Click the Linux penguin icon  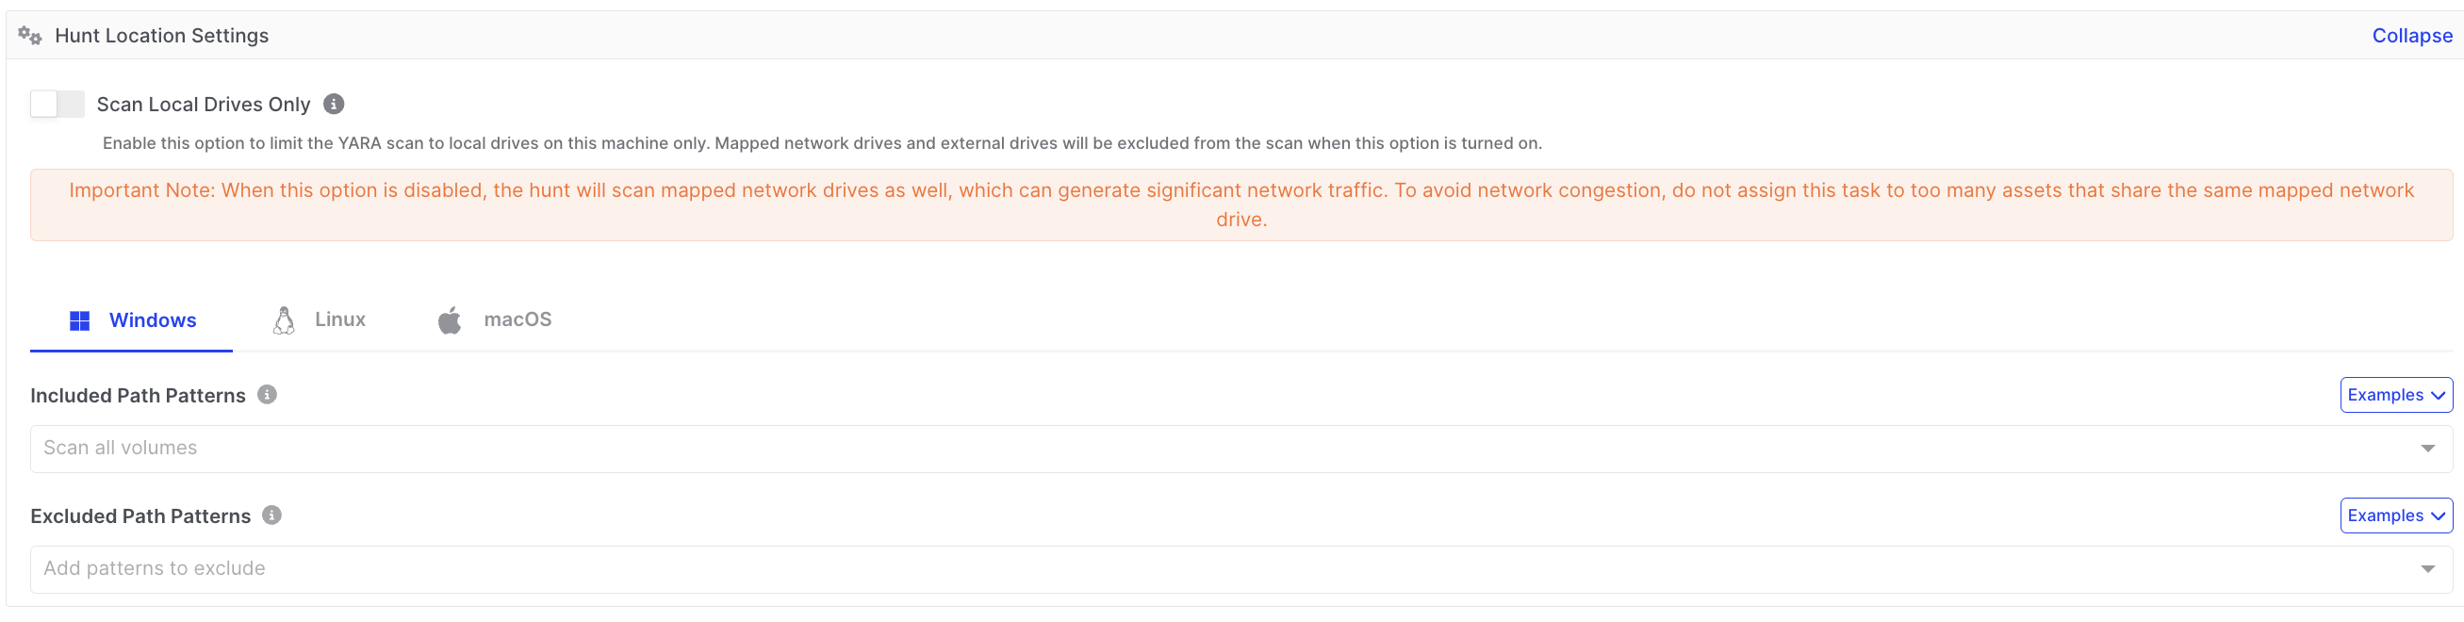[284, 320]
